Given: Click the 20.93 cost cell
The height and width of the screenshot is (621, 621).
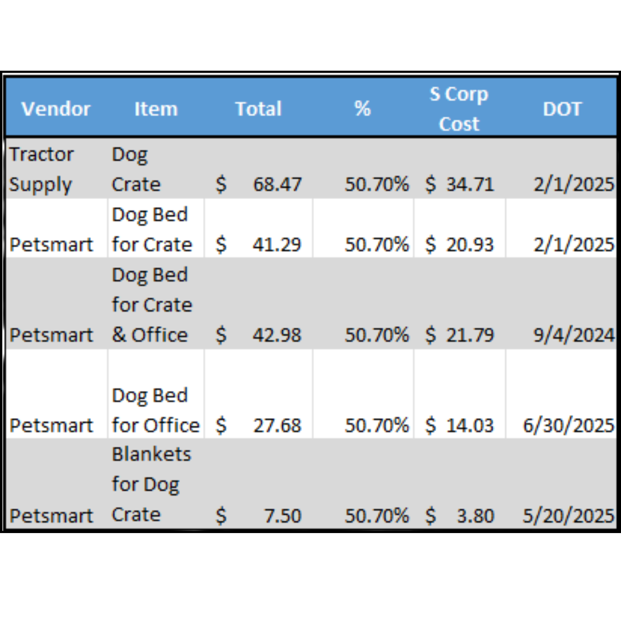Looking at the screenshot, I should point(469,244).
